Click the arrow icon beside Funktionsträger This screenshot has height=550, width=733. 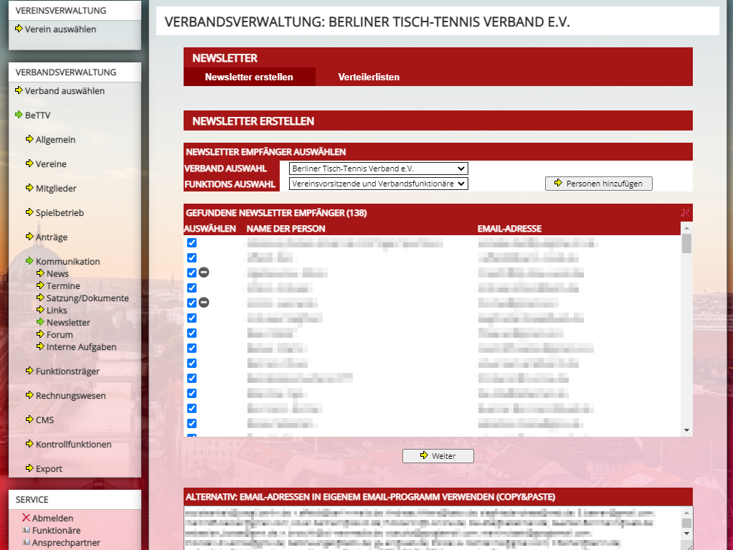coord(29,370)
